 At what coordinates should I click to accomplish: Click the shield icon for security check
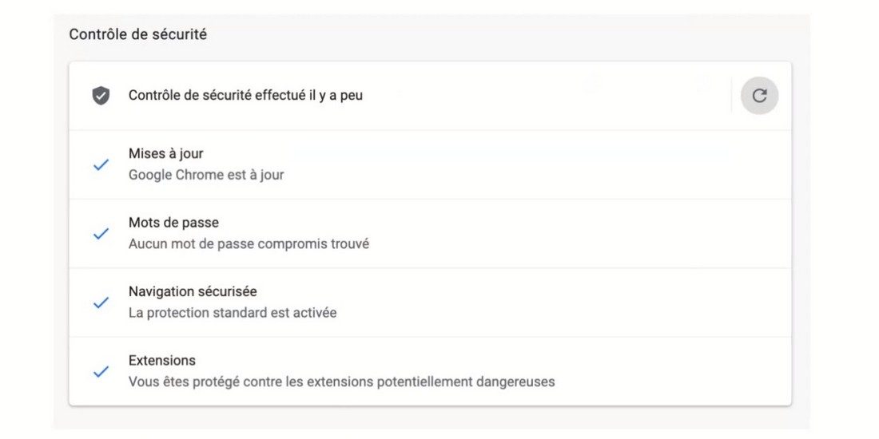coord(101,96)
